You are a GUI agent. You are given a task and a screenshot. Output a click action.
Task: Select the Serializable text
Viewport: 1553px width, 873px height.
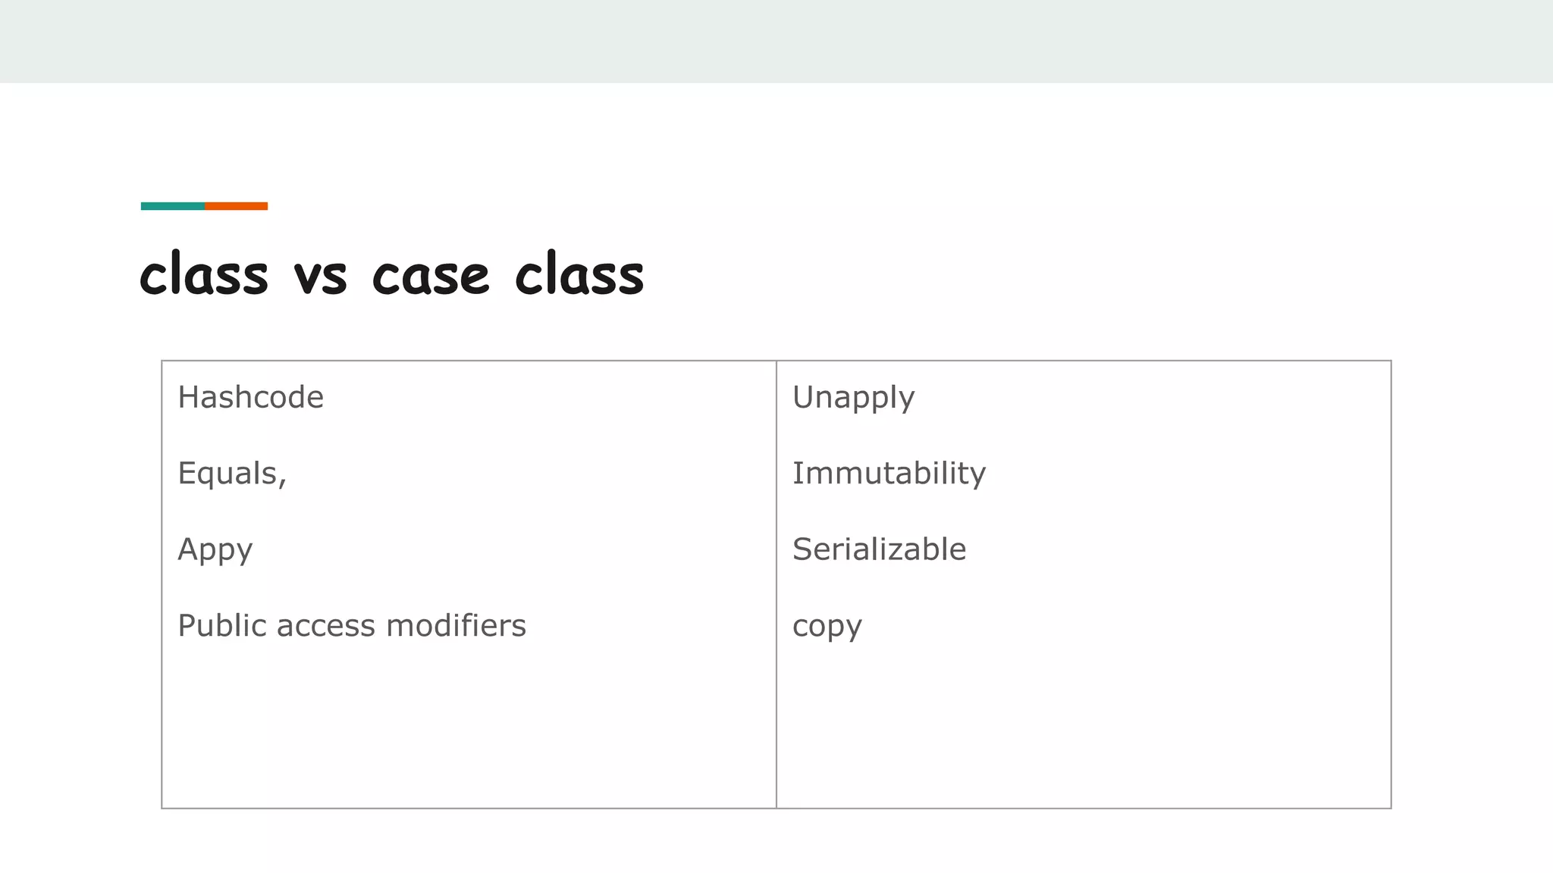(x=879, y=549)
